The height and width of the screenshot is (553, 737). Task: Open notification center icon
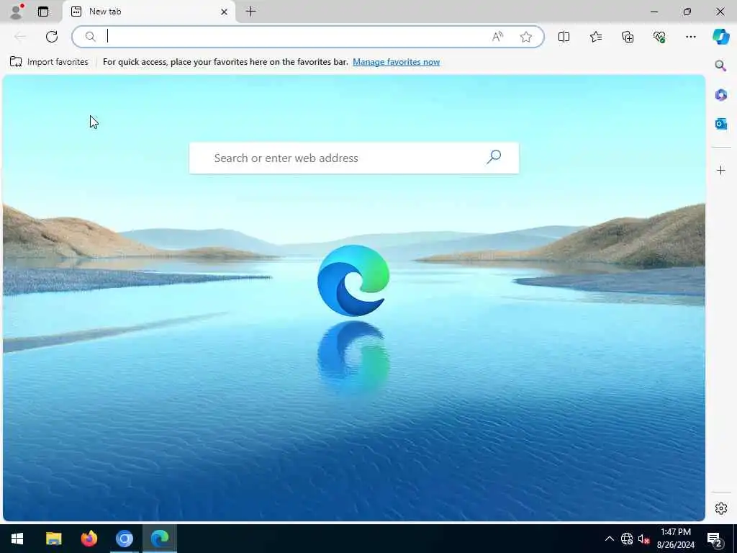coord(715,539)
